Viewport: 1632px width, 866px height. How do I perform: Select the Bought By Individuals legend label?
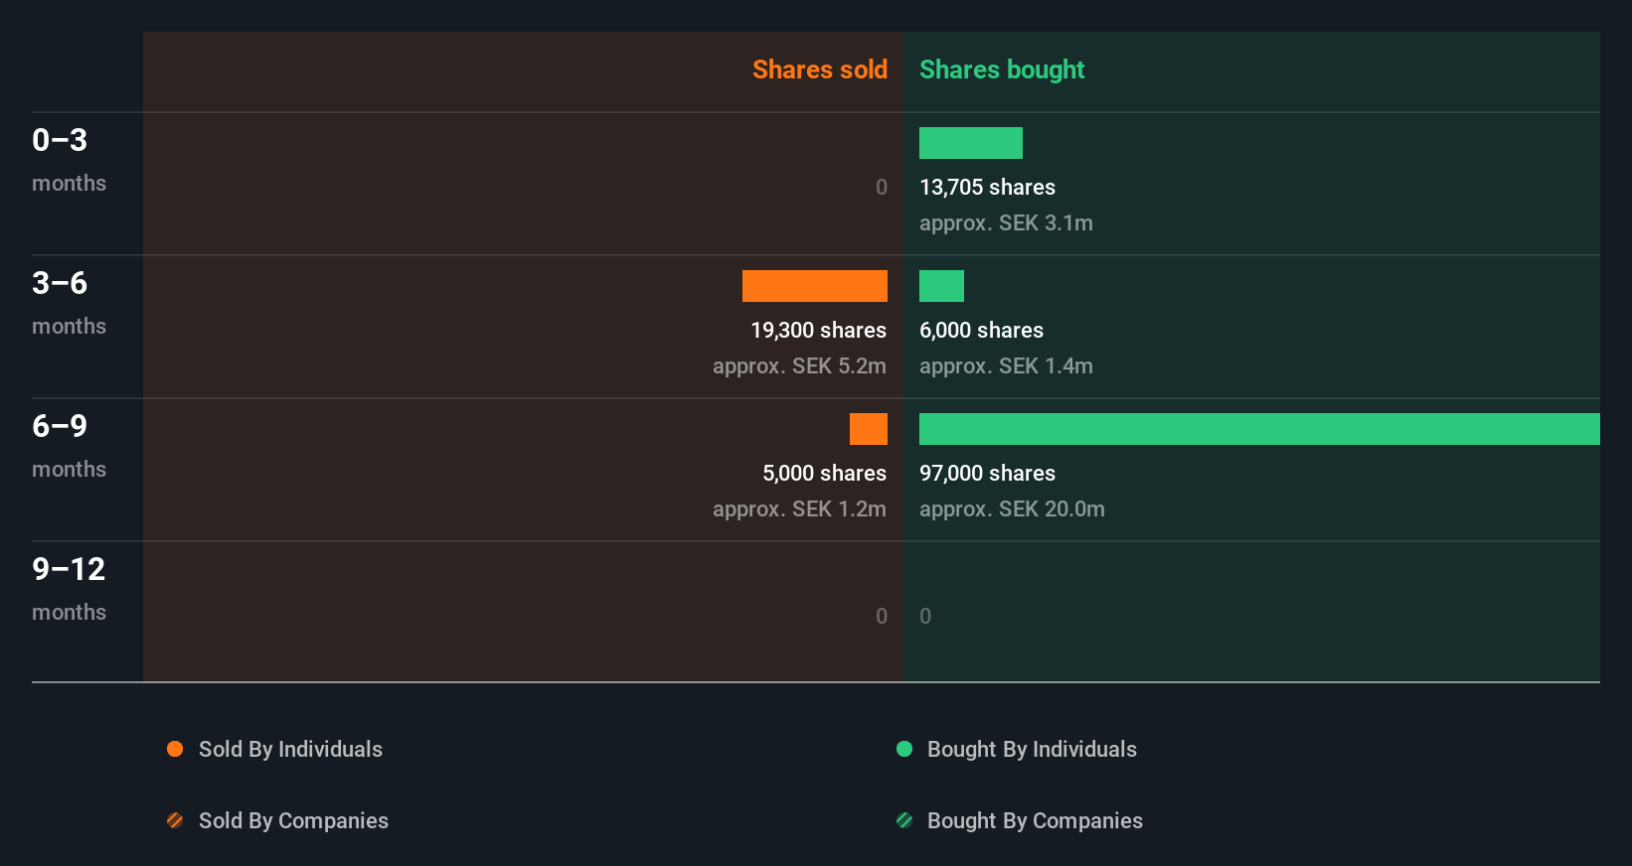coord(1032,750)
